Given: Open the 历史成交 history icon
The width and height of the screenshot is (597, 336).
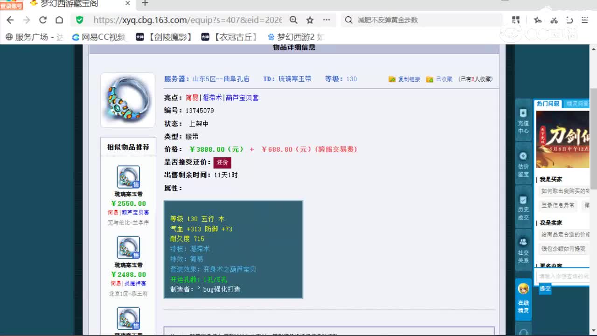Looking at the screenshot, I should (x=523, y=208).
